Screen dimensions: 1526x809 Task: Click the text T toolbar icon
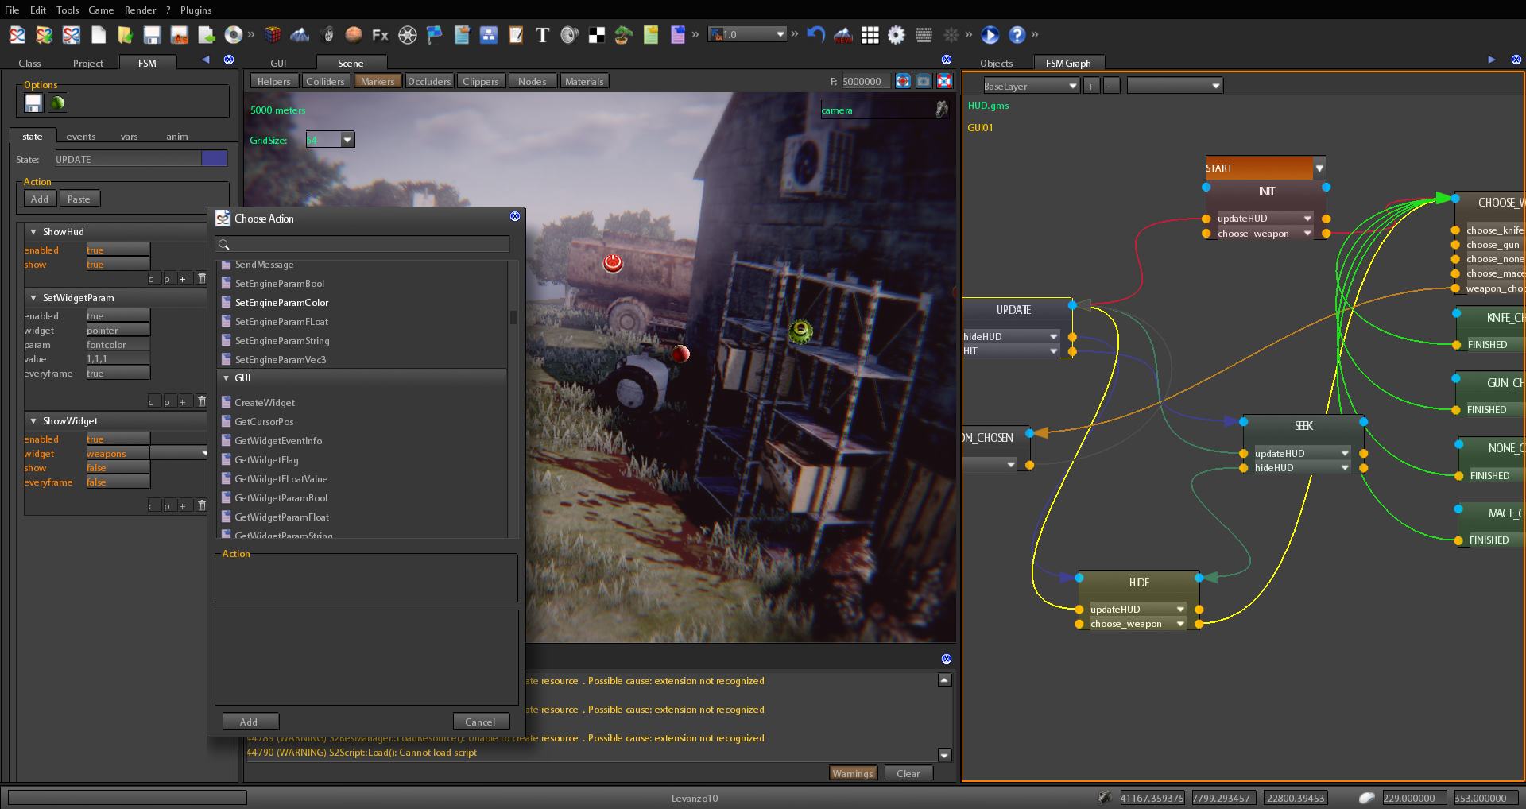pos(542,35)
